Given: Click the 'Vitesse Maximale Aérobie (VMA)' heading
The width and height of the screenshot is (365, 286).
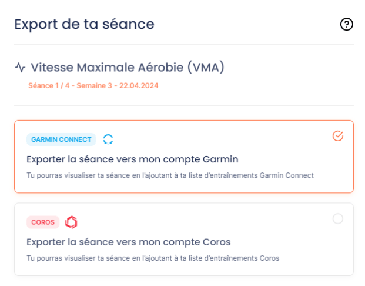Looking at the screenshot, I should point(128,68).
